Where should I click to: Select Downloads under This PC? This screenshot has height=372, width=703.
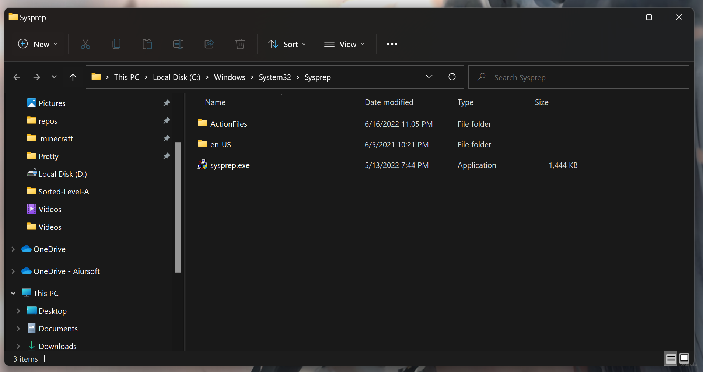point(57,347)
